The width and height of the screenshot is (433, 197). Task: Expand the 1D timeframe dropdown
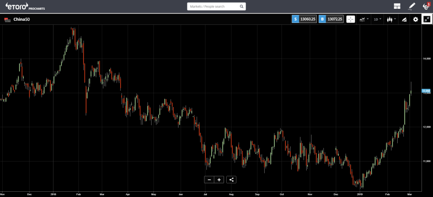click(x=377, y=19)
